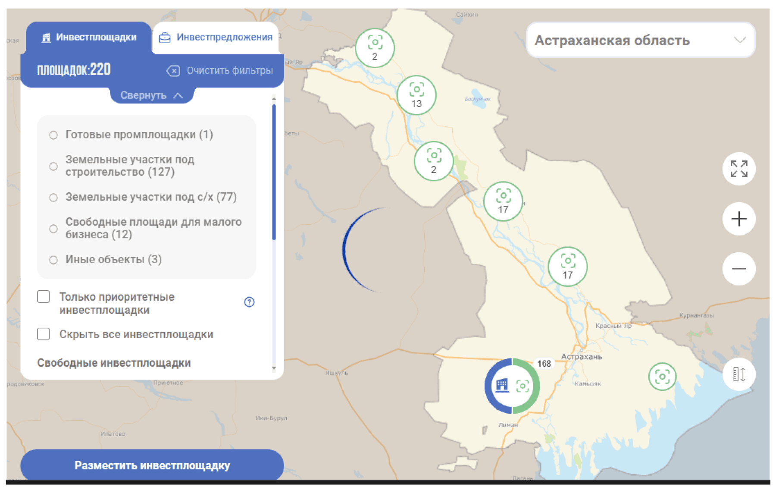Click the zoom in control on map
This screenshot has height=490, width=776.
click(x=738, y=219)
